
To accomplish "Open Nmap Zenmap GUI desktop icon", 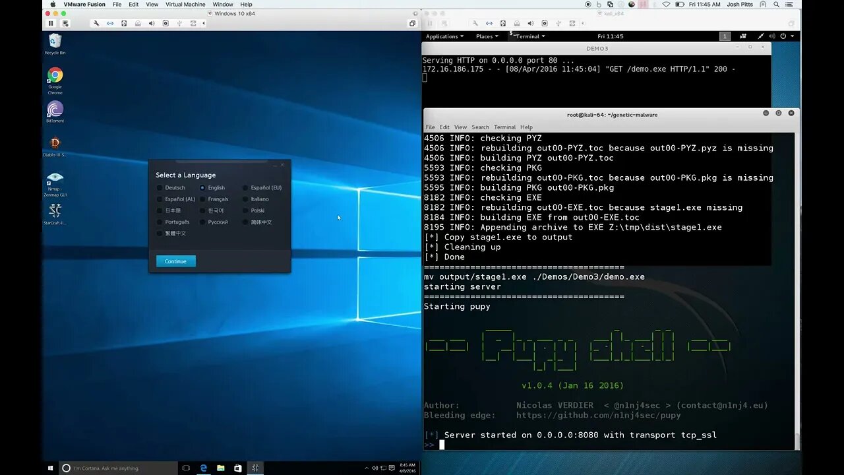I will (x=55, y=185).
